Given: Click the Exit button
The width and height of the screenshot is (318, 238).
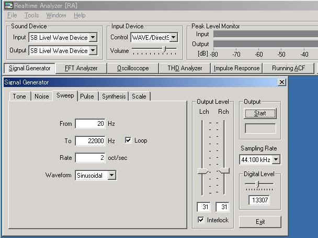Looking at the screenshot, I should coord(260,222).
